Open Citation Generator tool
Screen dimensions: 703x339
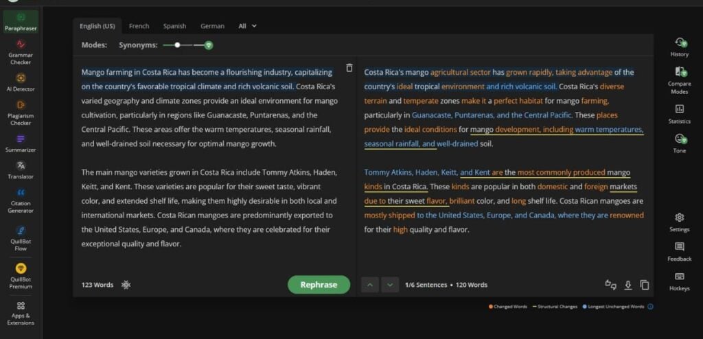(x=21, y=200)
